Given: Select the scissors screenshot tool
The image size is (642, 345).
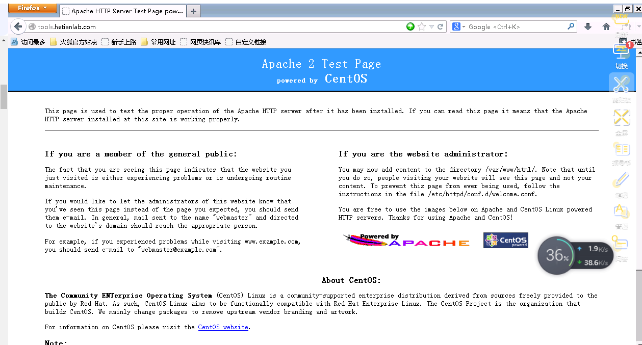Looking at the screenshot, I should tap(622, 84).
